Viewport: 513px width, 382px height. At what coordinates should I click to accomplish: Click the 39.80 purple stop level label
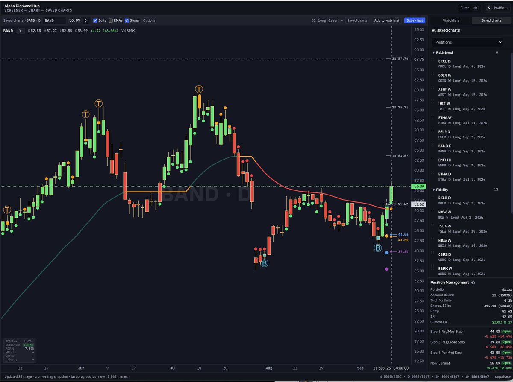tap(403, 252)
